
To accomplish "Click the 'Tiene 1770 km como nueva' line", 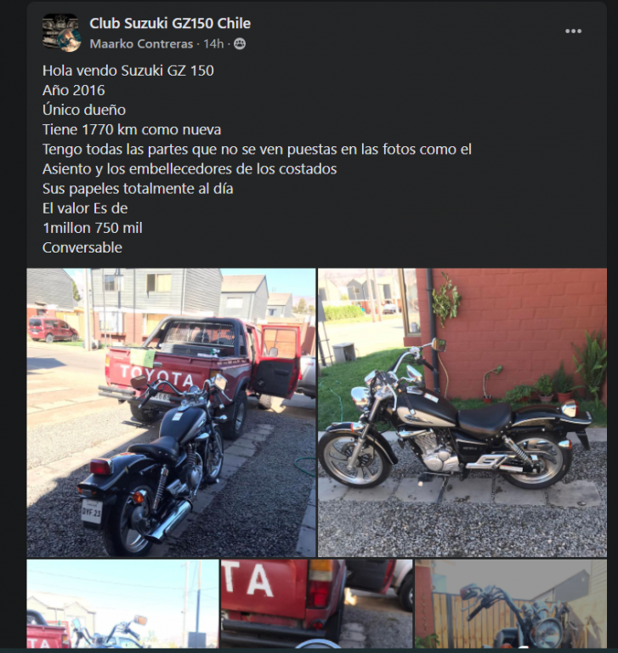I will click(132, 129).
